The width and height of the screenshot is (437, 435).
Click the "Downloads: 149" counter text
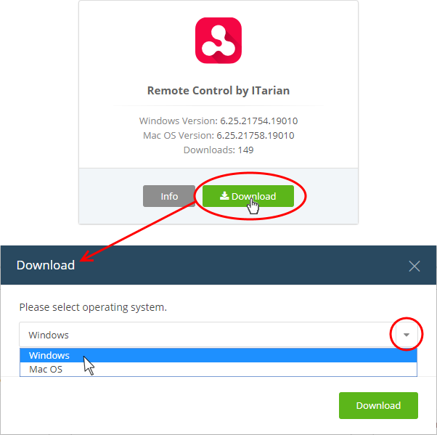point(218,150)
